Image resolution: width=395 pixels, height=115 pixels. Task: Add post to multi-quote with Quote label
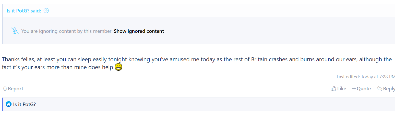pos(364,89)
